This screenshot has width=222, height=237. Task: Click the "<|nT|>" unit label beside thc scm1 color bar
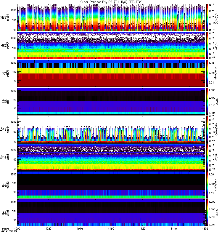tap(217, 213)
